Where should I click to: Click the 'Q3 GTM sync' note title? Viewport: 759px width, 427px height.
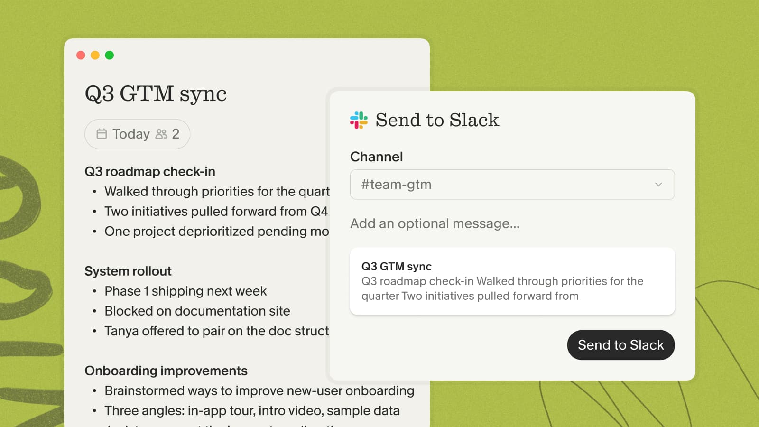coord(156,94)
